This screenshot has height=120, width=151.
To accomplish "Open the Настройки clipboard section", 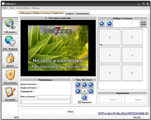I will point(10,93).
